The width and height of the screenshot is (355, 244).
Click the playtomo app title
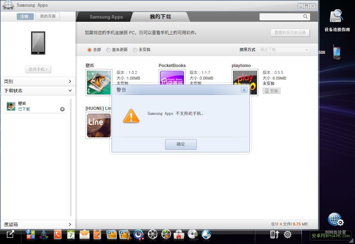point(241,66)
